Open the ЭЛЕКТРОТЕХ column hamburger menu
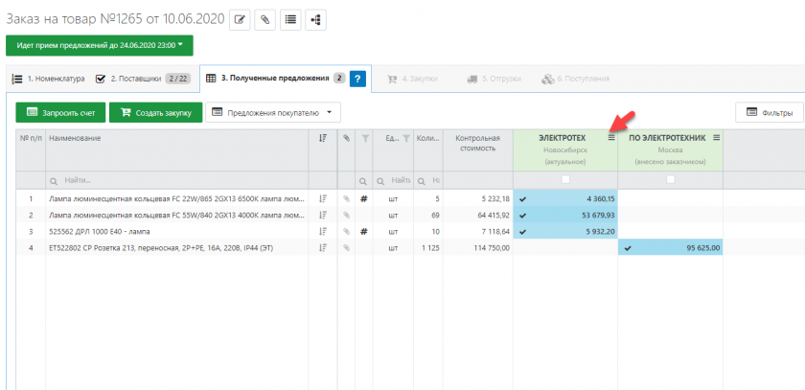 [x=610, y=138]
